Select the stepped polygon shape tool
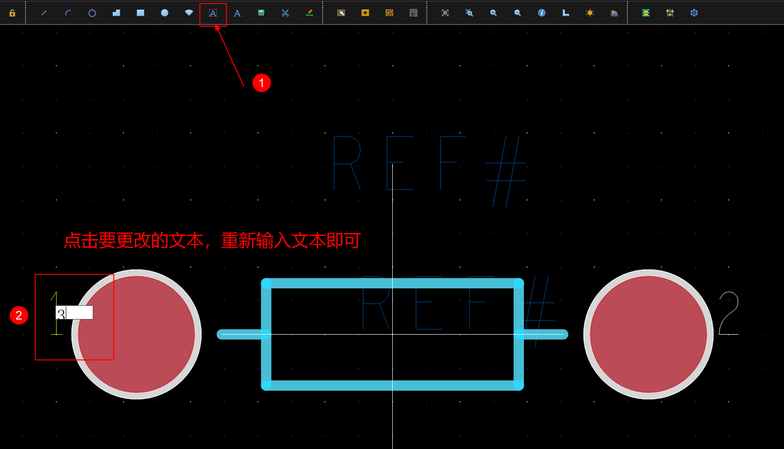Viewport: 784px width, 449px height. tap(116, 13)
